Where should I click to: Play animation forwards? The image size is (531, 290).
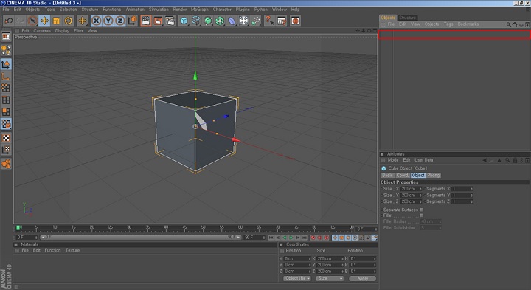coord(291,238)
